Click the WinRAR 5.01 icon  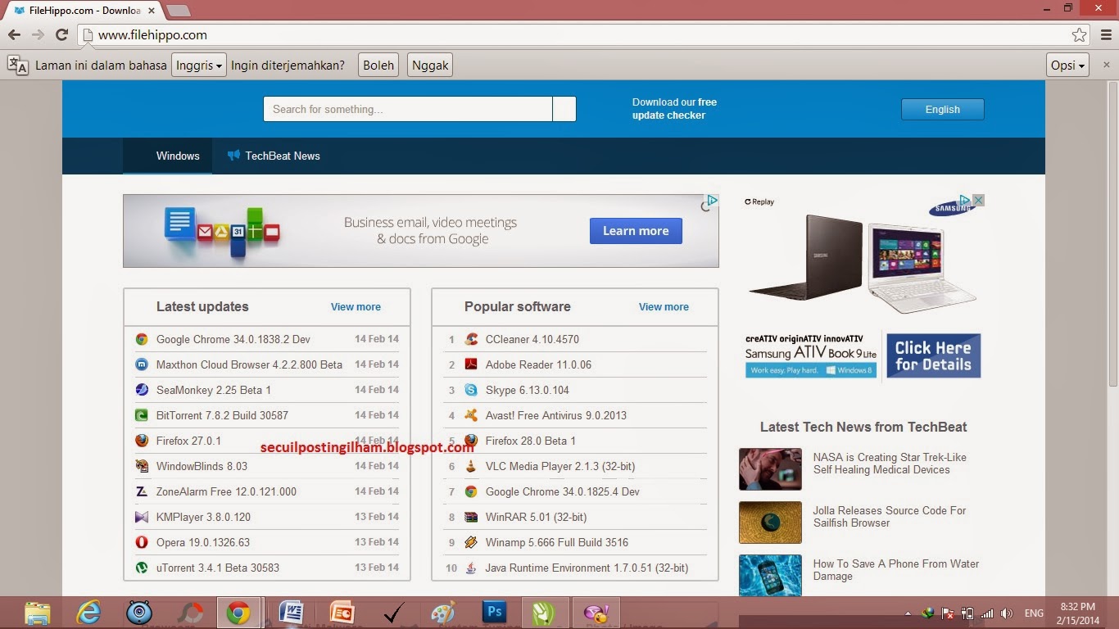(x=471, y=517)
